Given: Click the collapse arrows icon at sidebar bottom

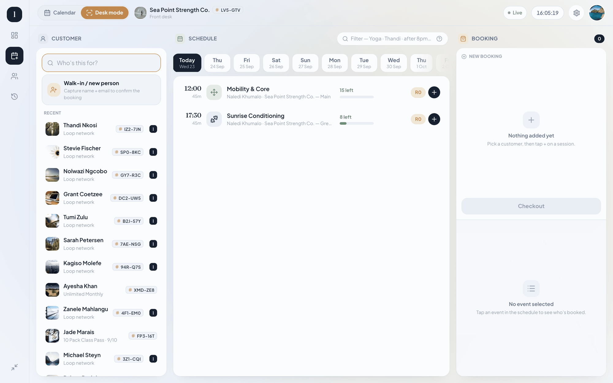Looking at the screenshot, I should 14,367.
